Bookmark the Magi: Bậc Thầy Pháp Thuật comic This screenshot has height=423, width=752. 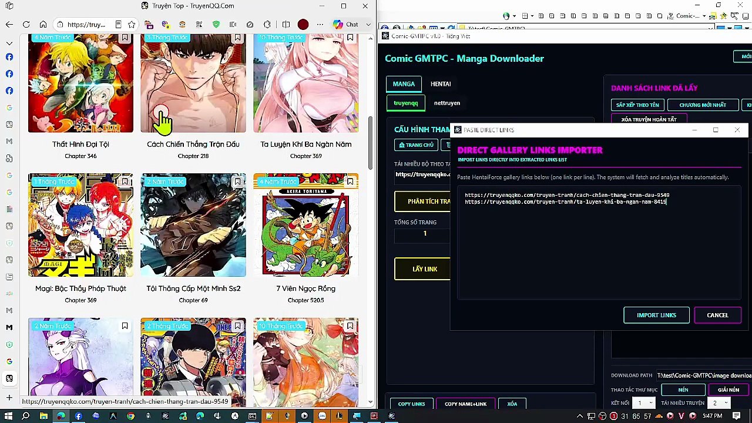tap(125, 182)
